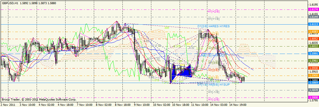This screenshot has height=107, width=319.
Task: Click the H1[+2/8] level label
Action: pos(214,12)
